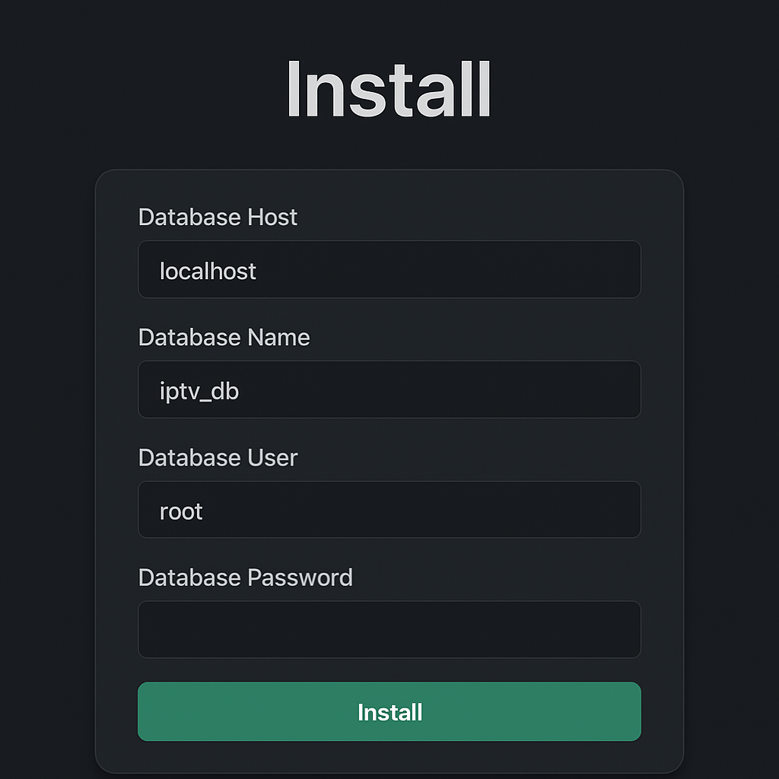Place cursor right after "localhost" value
This screenshot has width=779, height=779.
tap(257, 272)
